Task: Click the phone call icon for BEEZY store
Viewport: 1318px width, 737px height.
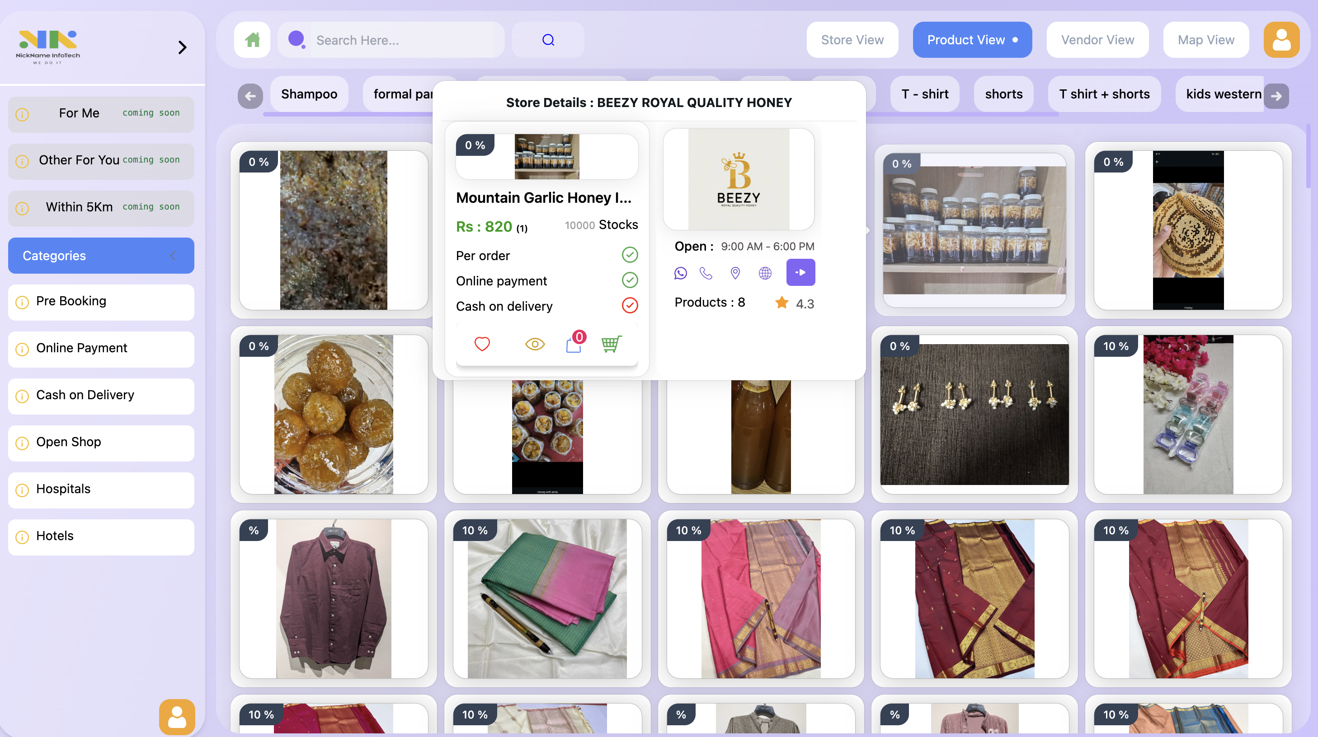Action: pos(706,273)
